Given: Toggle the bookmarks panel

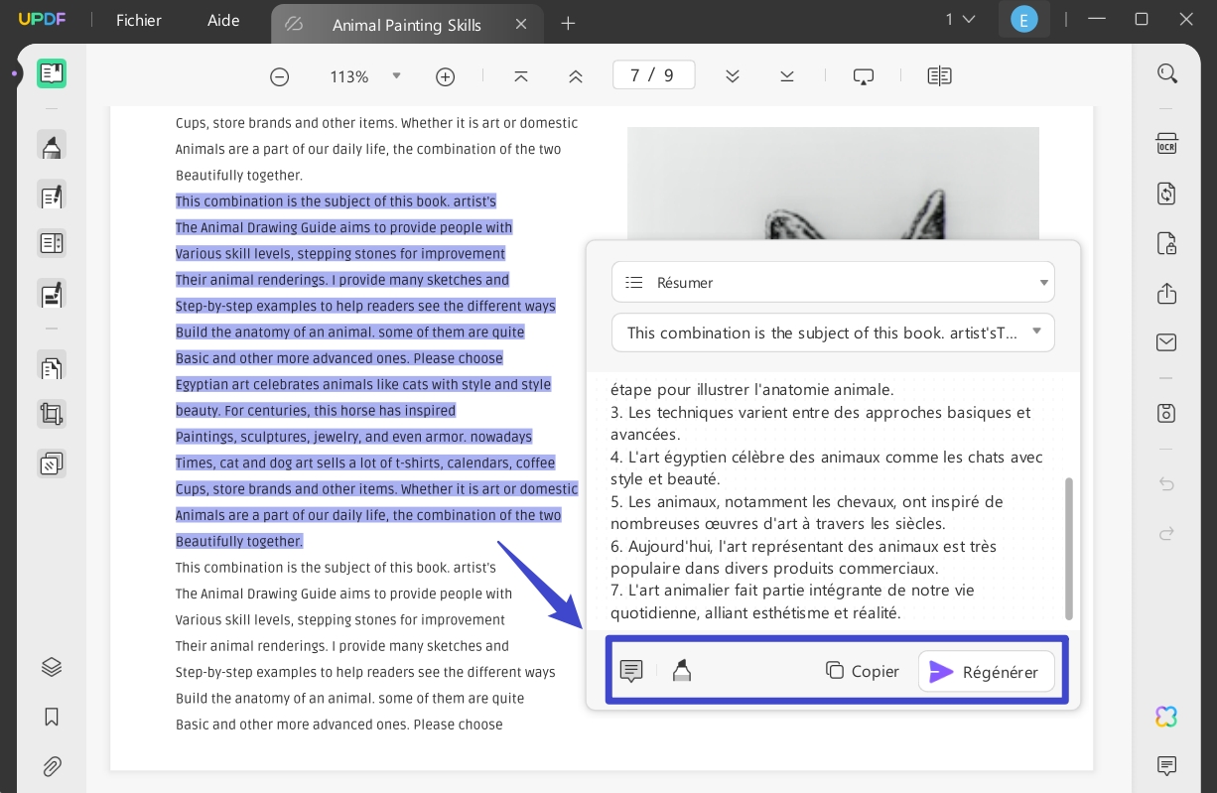Looking at the screenshot, I should click(52, 717).
